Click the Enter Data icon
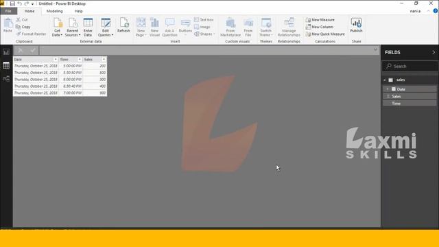 [x=88, y=27]
